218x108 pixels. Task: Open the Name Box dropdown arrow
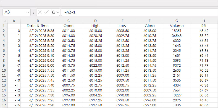27,12
